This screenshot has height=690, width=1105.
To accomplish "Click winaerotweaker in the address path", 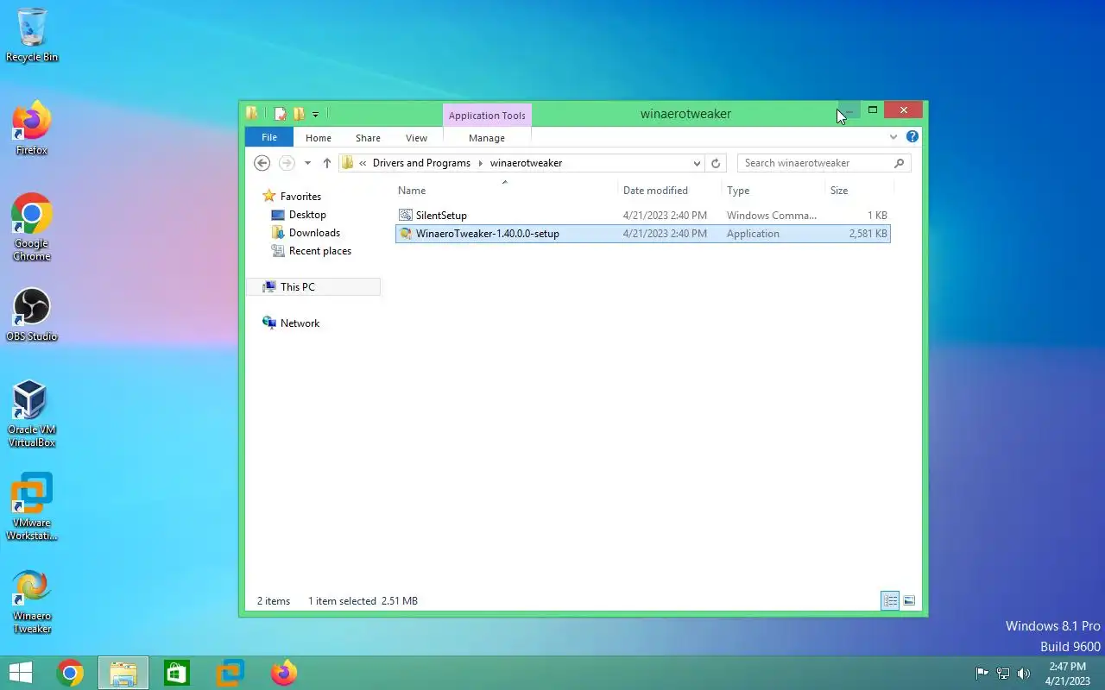I will click(526, 163).
